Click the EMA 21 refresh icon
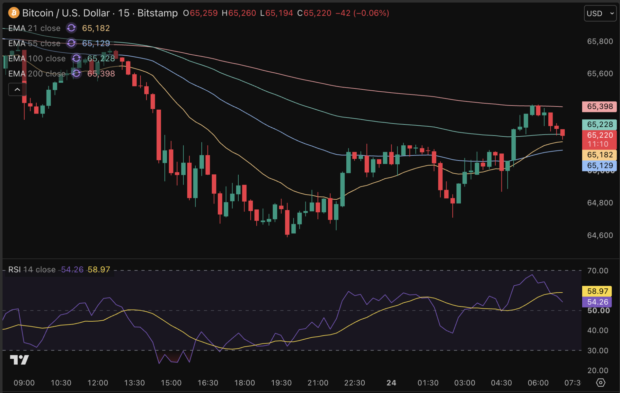The image size is (620, 393). (71, 28)
